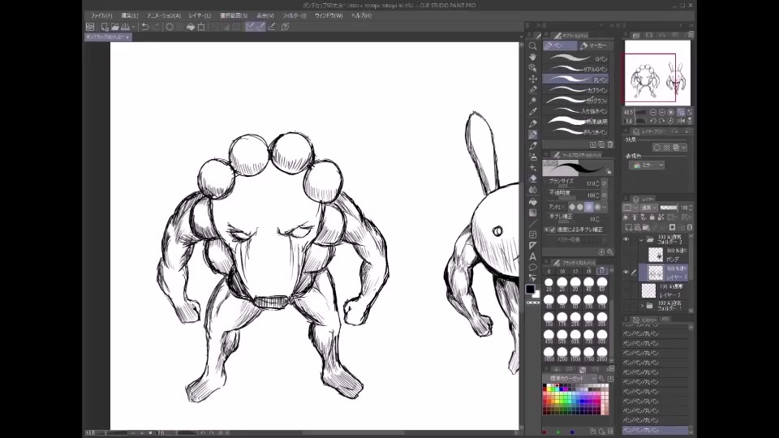Toggle visibility eye of フォルダー 2
The height and width of the screenshot is (438, 779).
pos(626,239)
